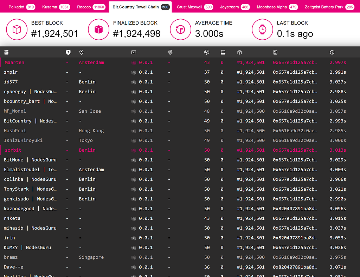Sort by the block hash document column icon
This screenshot has width=360, height=277.
(275, 53)
